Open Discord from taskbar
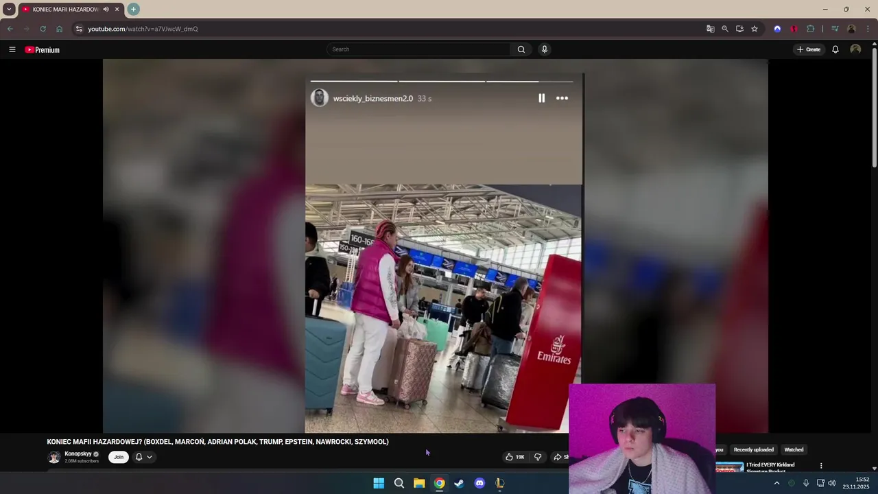 pyautogui.click(x=479, y=483)
